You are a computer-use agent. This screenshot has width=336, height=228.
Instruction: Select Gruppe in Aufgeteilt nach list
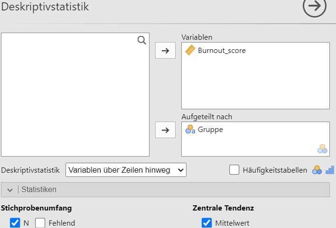[210, 130]
